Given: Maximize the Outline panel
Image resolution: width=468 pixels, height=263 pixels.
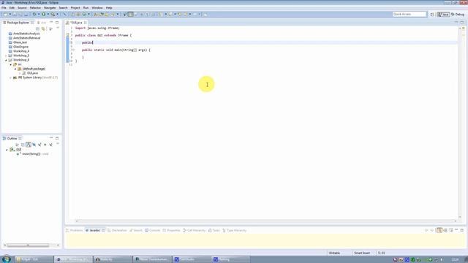Looking at the screenshot, I should tap(57, 138).
